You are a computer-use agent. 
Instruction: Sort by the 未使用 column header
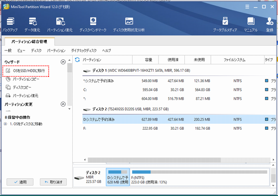point(198,60)
